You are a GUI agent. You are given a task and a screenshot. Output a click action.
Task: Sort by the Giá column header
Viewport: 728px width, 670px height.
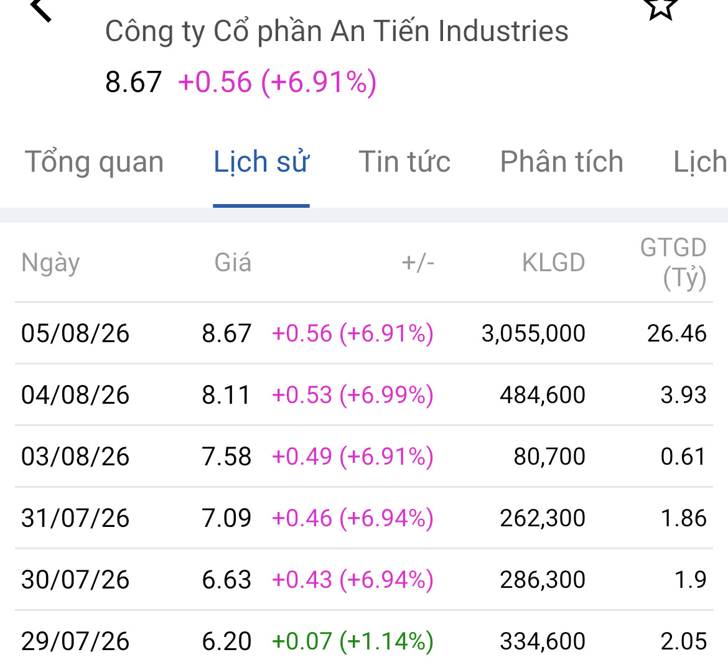click(x=233, y=263)
